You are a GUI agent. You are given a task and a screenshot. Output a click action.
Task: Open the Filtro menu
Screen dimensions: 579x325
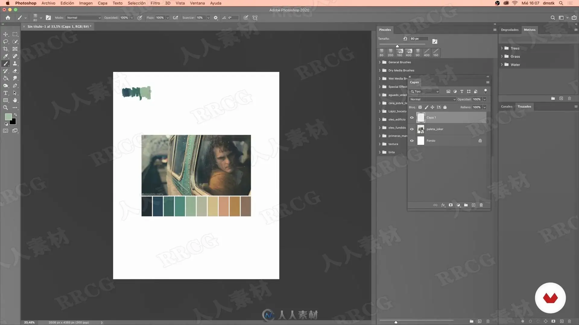pyautogui.click(x=155, y=3)
